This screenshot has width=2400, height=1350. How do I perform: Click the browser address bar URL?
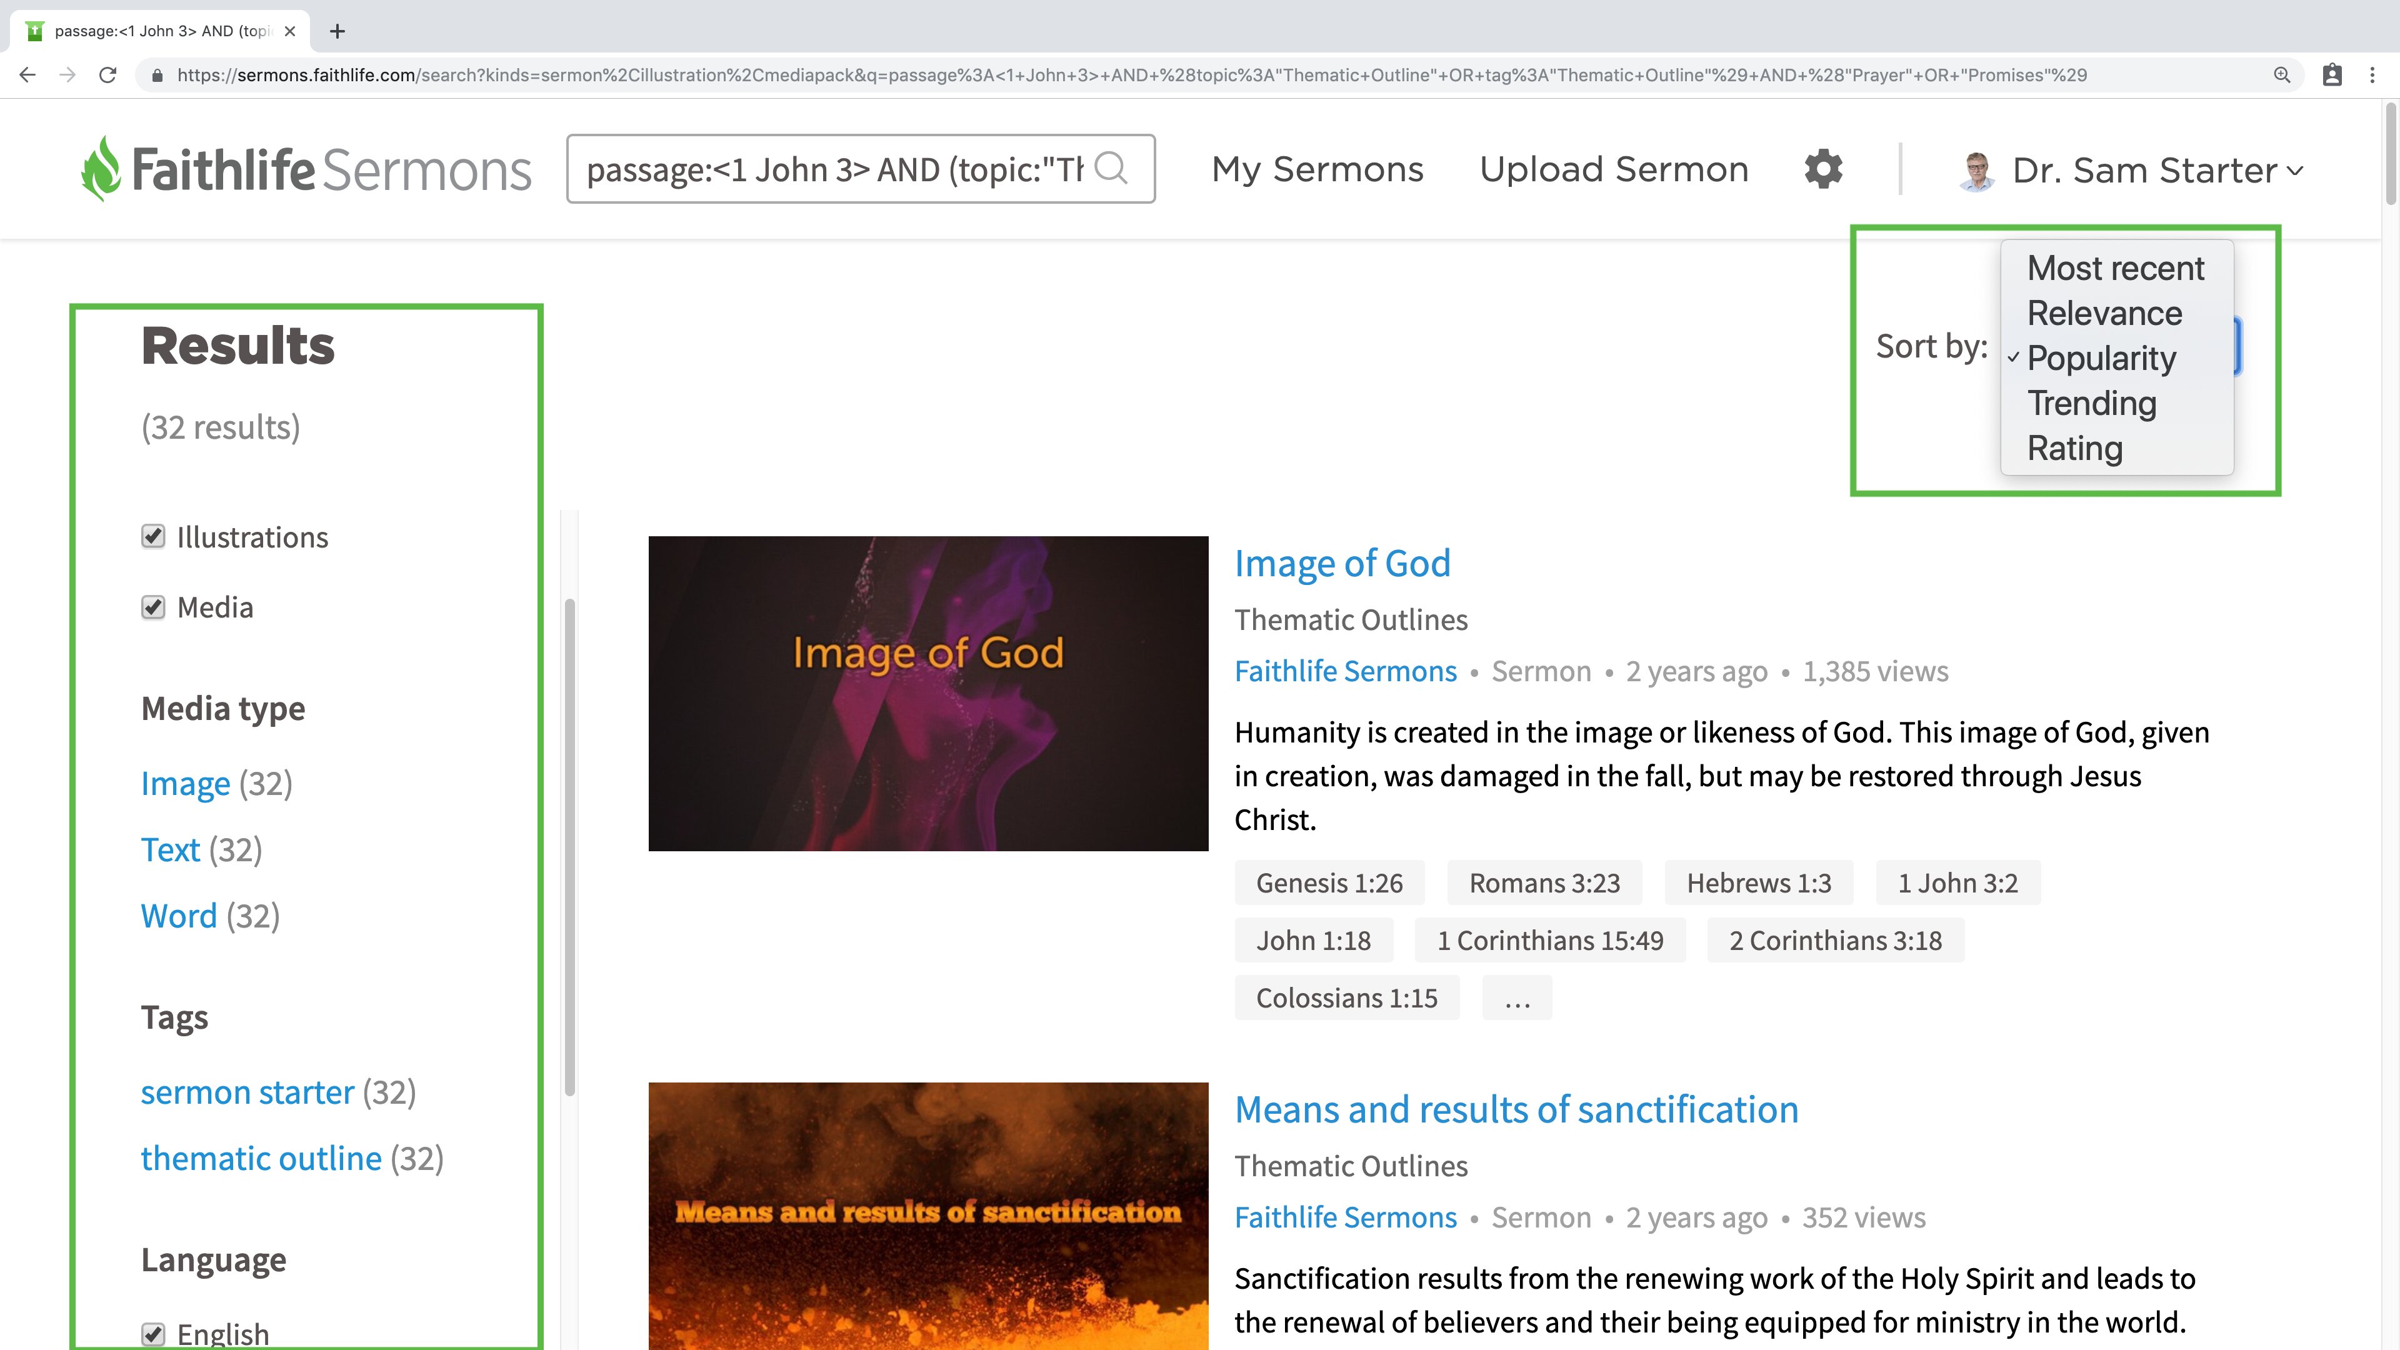1131,74
